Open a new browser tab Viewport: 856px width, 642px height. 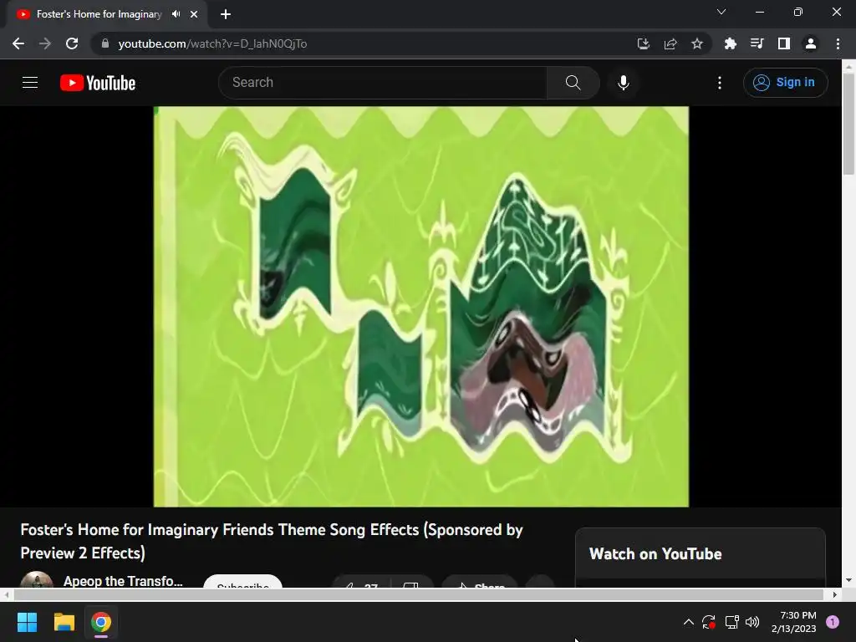pos(226,14)
